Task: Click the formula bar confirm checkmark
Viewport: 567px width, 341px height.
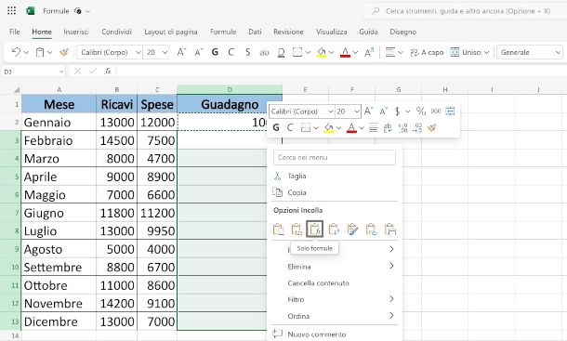Action: click(x=93, y=72)
